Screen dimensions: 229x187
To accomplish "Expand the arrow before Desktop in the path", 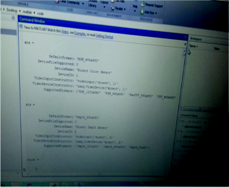I will (x=4, y=9).
